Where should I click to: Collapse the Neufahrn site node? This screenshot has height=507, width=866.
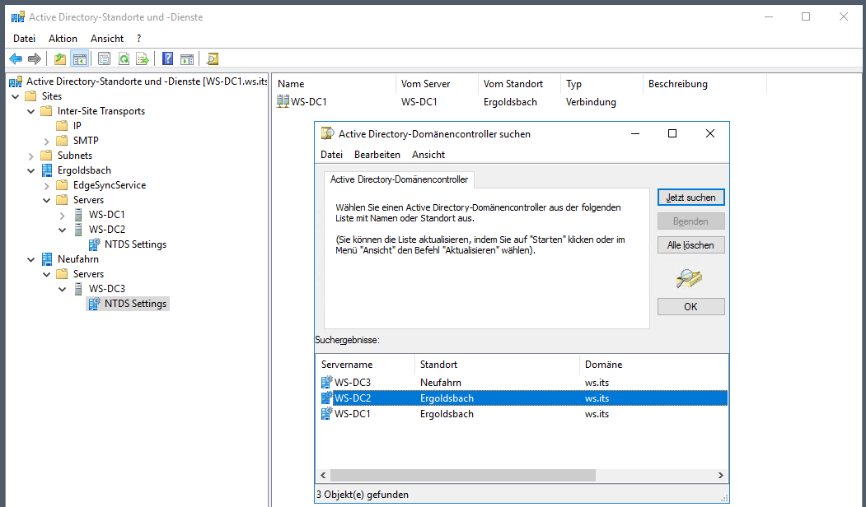pyautogui.click(x=31, y=260)
